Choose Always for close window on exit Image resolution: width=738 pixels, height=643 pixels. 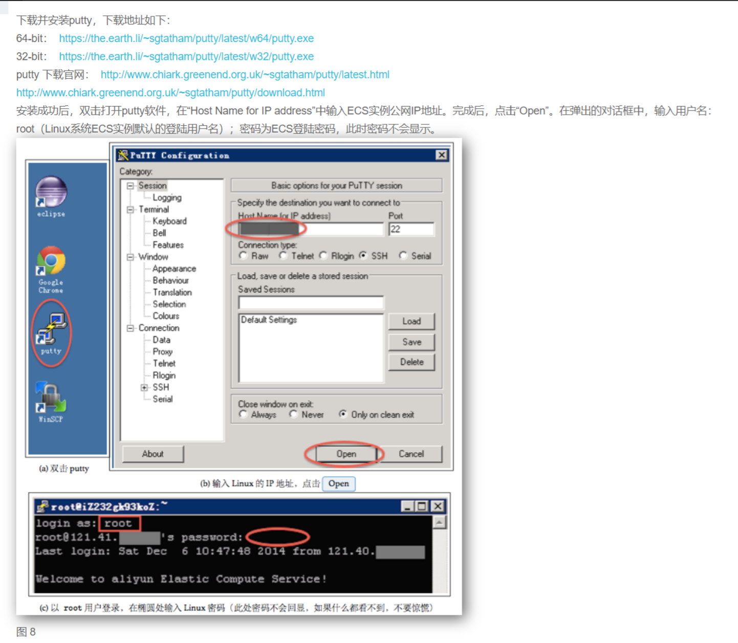tap(244, 414)
